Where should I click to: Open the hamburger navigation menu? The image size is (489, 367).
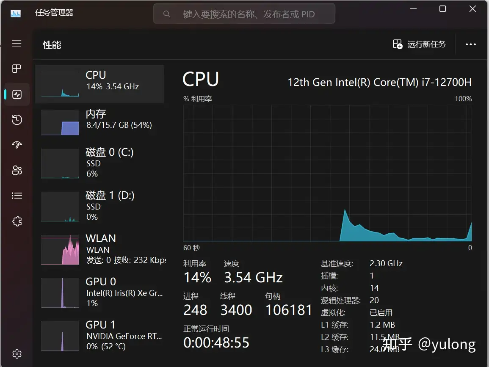coord(17,43)
